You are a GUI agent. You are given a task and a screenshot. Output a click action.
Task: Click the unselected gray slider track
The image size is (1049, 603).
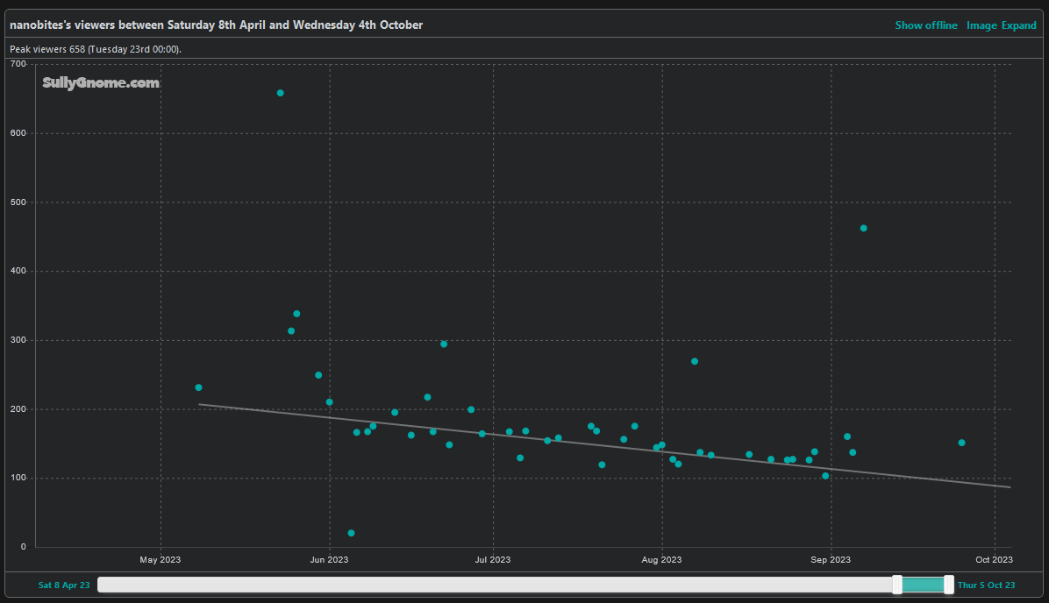(x=495, y=585)
